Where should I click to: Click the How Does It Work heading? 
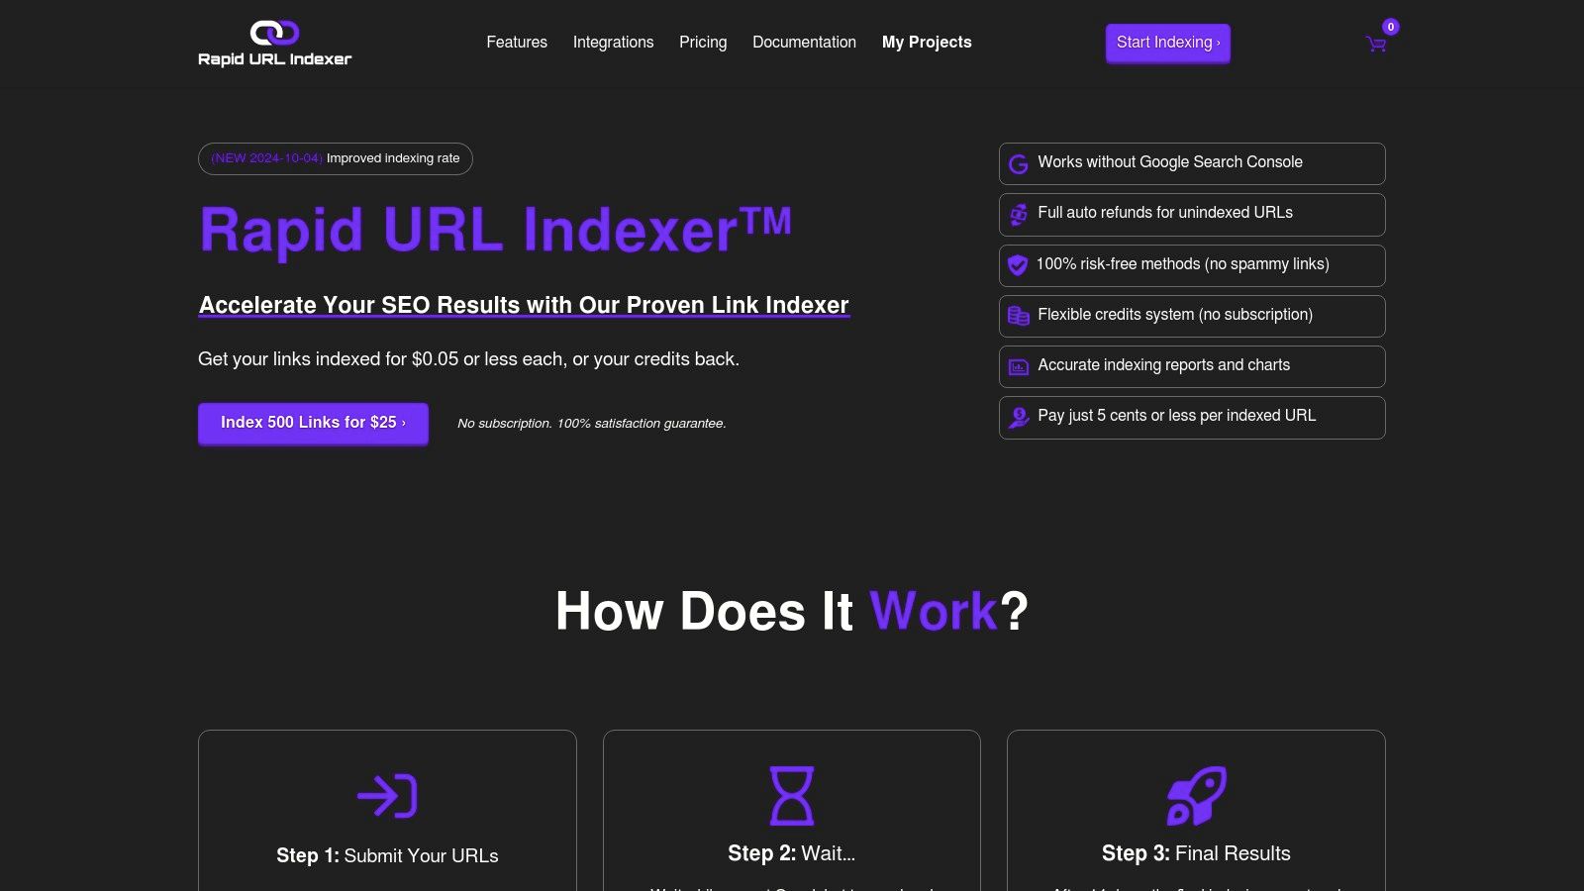tap(792, 611)
